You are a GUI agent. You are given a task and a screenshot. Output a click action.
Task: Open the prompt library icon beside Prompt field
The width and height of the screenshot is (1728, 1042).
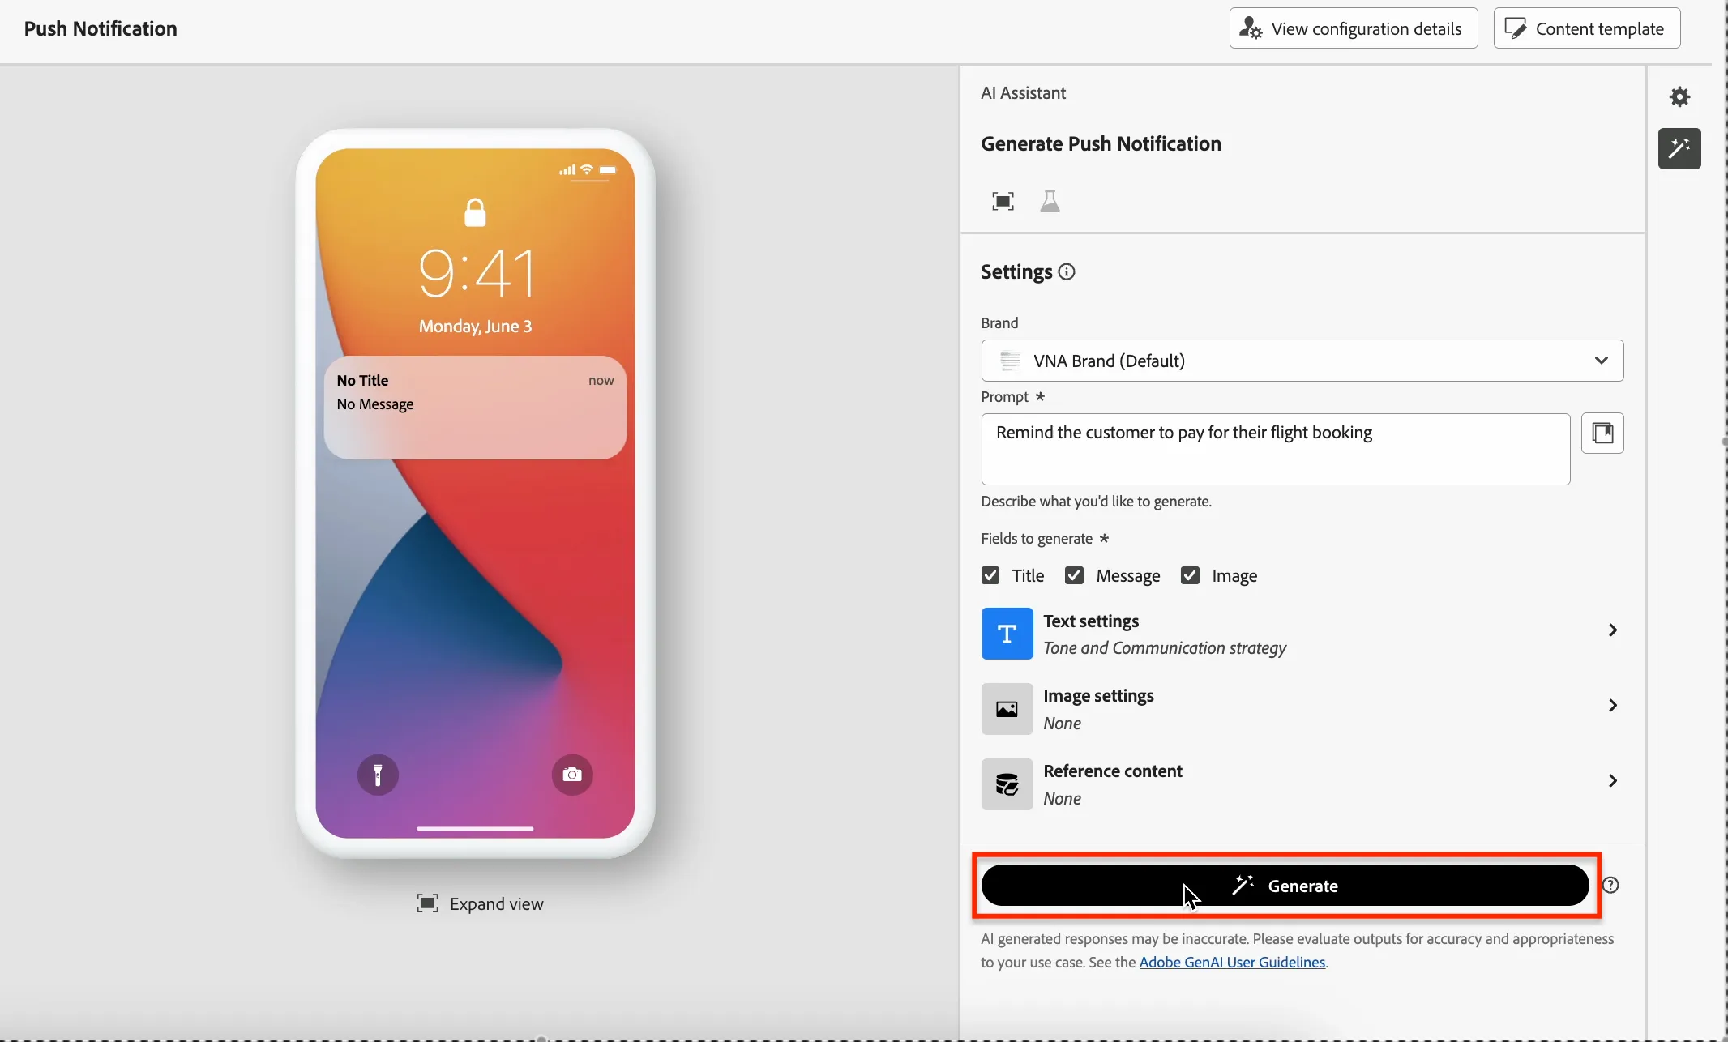(1602, 433)
